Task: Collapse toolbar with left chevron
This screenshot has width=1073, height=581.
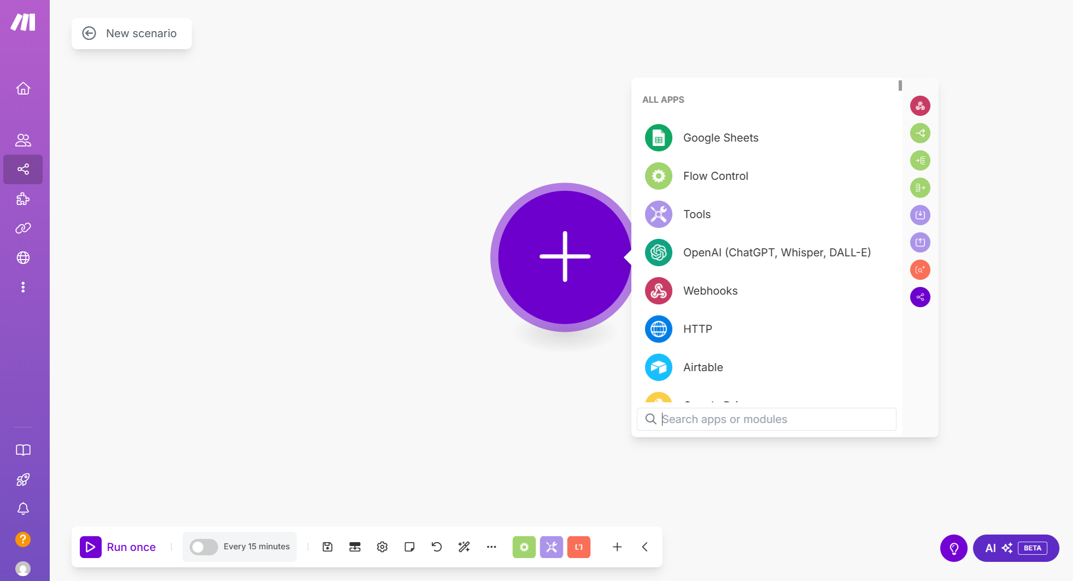Action: click(645, 547)
